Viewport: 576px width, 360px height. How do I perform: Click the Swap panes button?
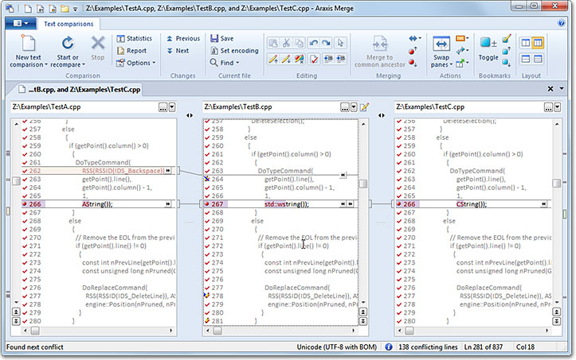[441, 52]
